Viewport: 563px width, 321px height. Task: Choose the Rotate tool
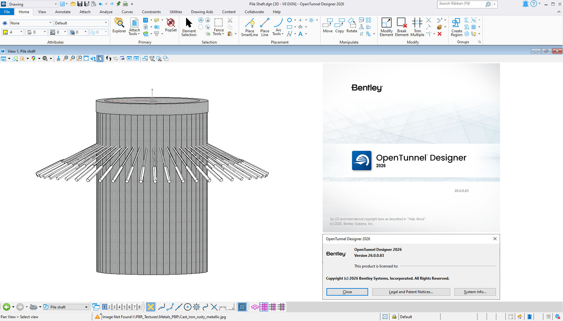coord(352,26)
